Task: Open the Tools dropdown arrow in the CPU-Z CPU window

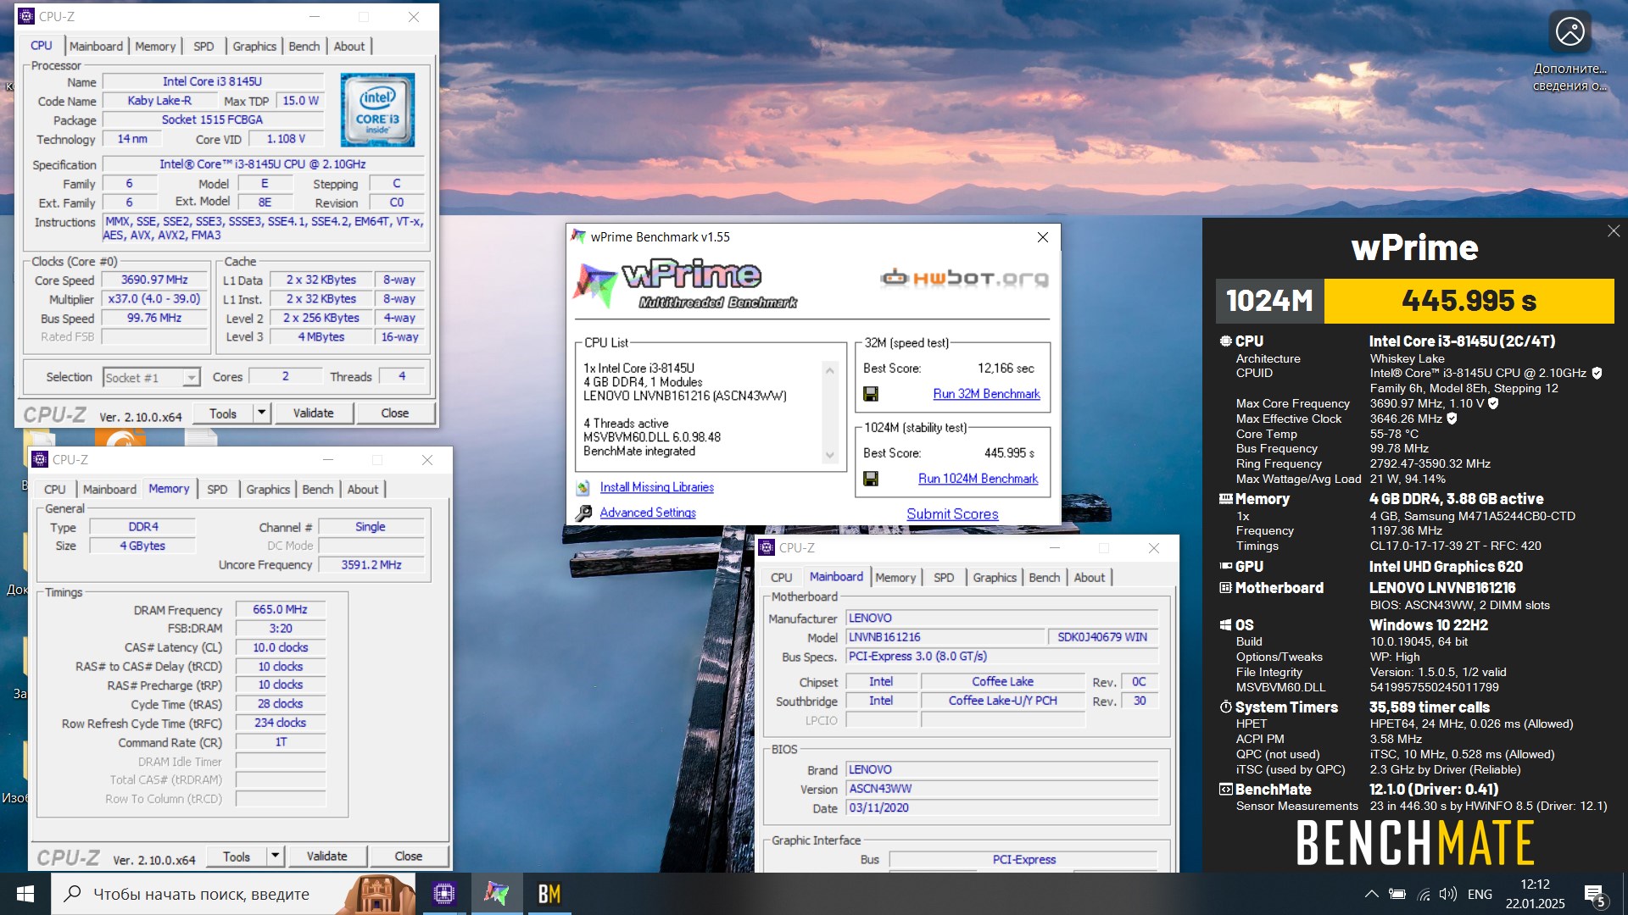Action: click(261, 413)
